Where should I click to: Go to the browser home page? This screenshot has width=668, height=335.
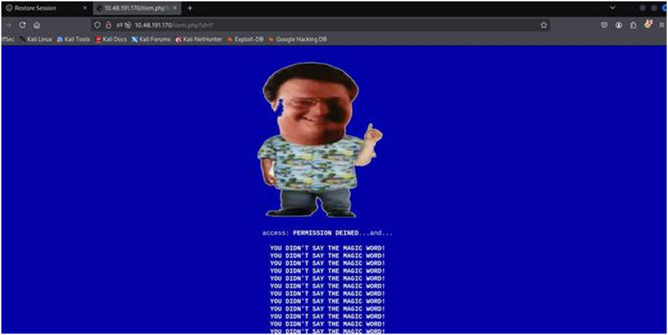coord(37,25)
